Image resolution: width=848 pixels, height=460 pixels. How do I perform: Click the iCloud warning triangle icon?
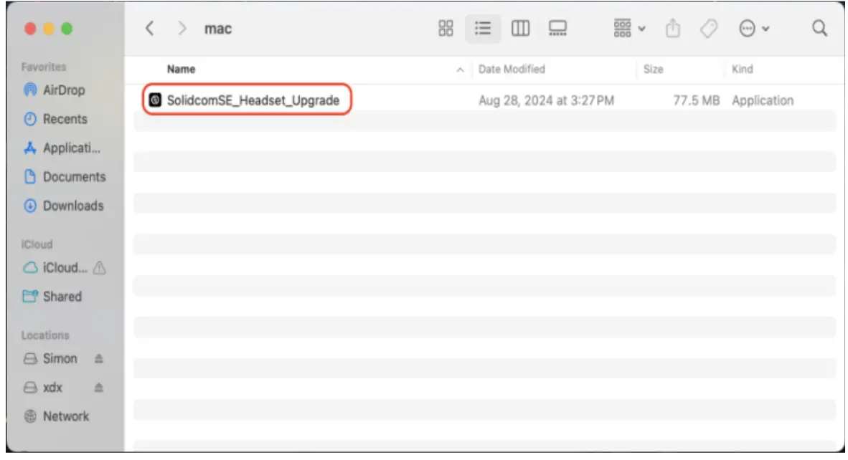click(100, 268)
